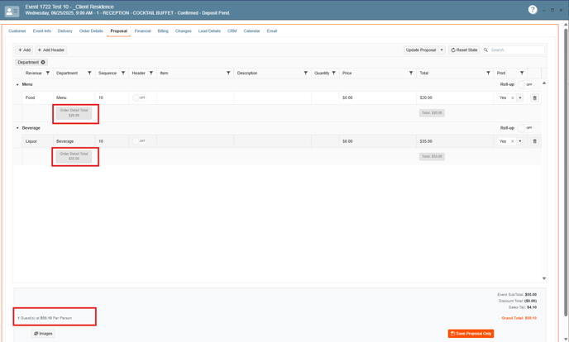This screenshot has width=569, height=342.
Task: Click the Add Header button
Action: (51, 50)
